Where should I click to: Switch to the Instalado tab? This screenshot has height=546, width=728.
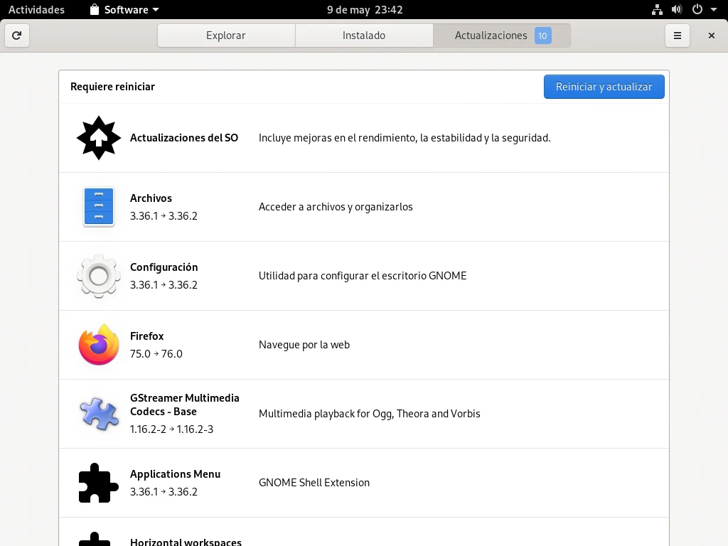pyautogui.click(x=364, y=36)
